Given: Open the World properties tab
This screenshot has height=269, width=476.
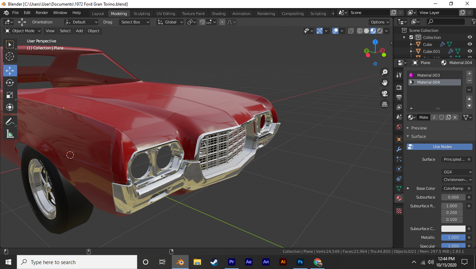Looking at the screenshot, I should click(399, 126).
